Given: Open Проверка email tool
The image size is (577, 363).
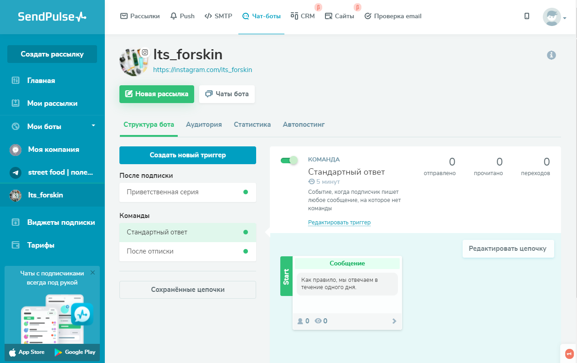Looking at the screenshot, I should [393, 16].
